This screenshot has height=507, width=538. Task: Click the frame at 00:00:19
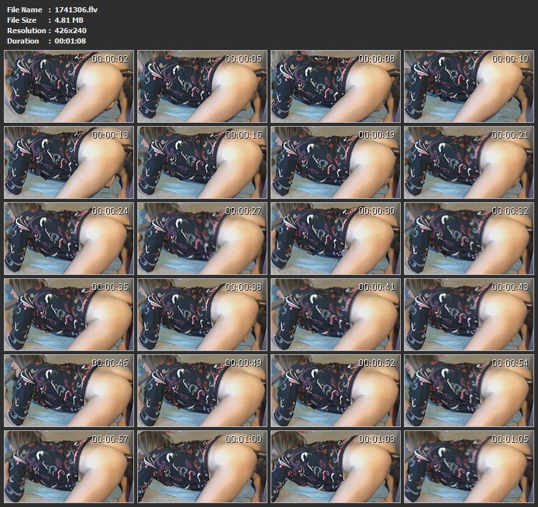coord(336,162)
